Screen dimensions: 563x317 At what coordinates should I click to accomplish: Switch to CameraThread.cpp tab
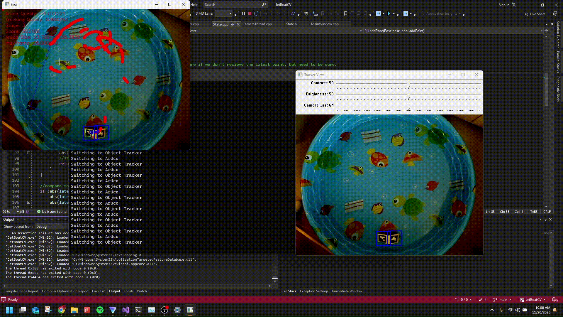257,24
